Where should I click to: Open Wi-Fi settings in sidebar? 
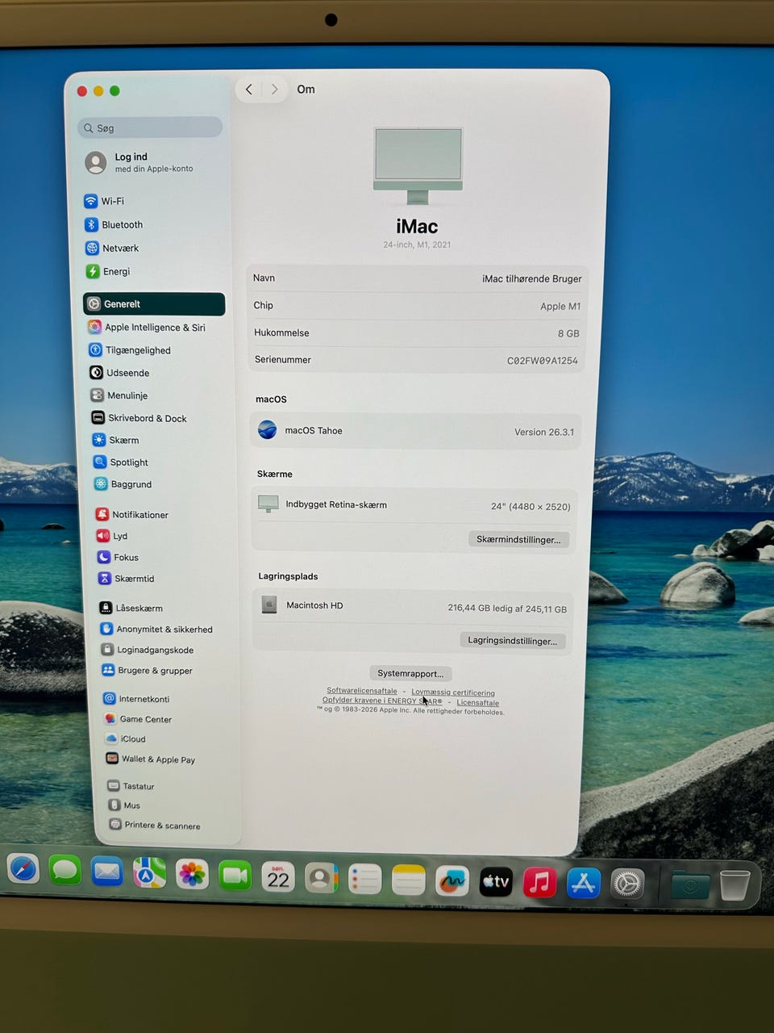pyautogui.click(x=104, y=201)
